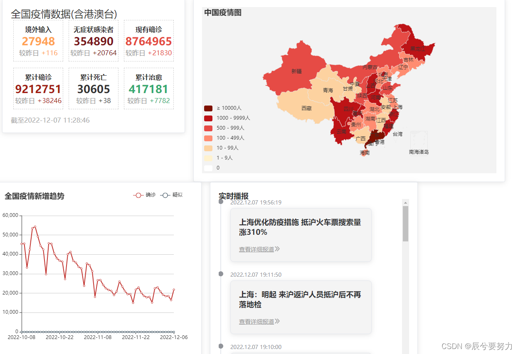
Task: Click the 累计治愈 417181 card
Action: coord(149,88)
